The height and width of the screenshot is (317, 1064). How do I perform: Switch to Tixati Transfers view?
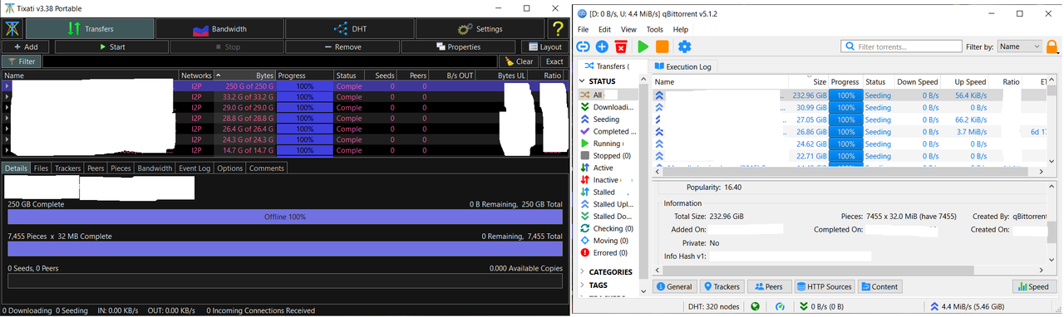point(90,28)
